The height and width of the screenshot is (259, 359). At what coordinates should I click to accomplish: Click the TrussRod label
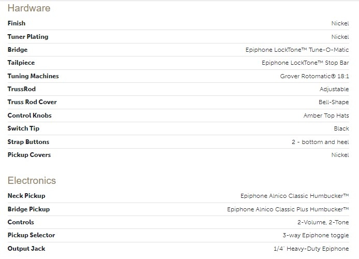click(22, 89)
